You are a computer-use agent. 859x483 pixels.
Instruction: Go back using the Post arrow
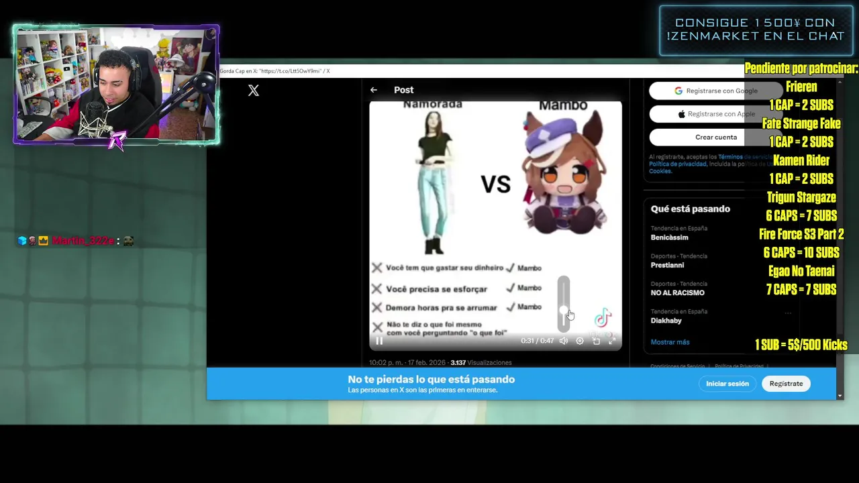coord(374,90)
